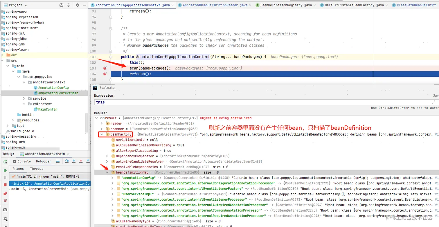
Task: Close AnnotationConfigApplicationContext.java editor tab
Action: pyautogui.click(x=172, y=5)
